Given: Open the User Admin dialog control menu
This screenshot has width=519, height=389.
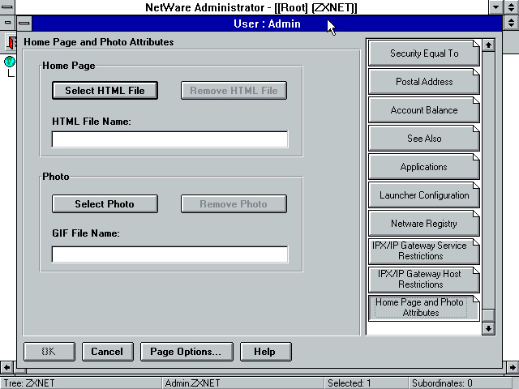Looking at the screenshot, I should point(24,24).
